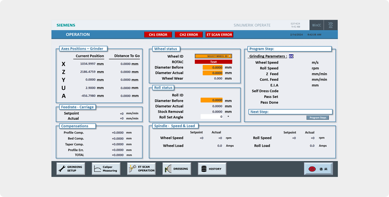Select the ET SCAN ERROR indicator
The height and width of the screenshot is (197, 389).
pyautogui.click(x=219, y=35)
